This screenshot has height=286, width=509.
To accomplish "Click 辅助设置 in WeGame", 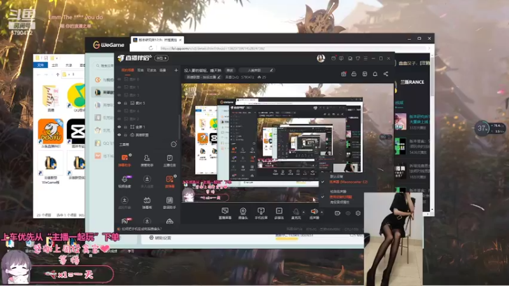I will coord(160,238).
